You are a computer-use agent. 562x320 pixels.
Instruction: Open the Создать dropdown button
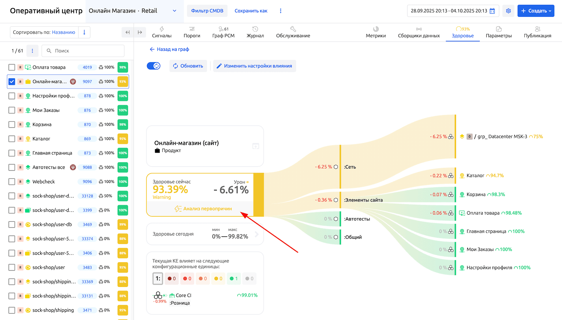tap(536, 11)
